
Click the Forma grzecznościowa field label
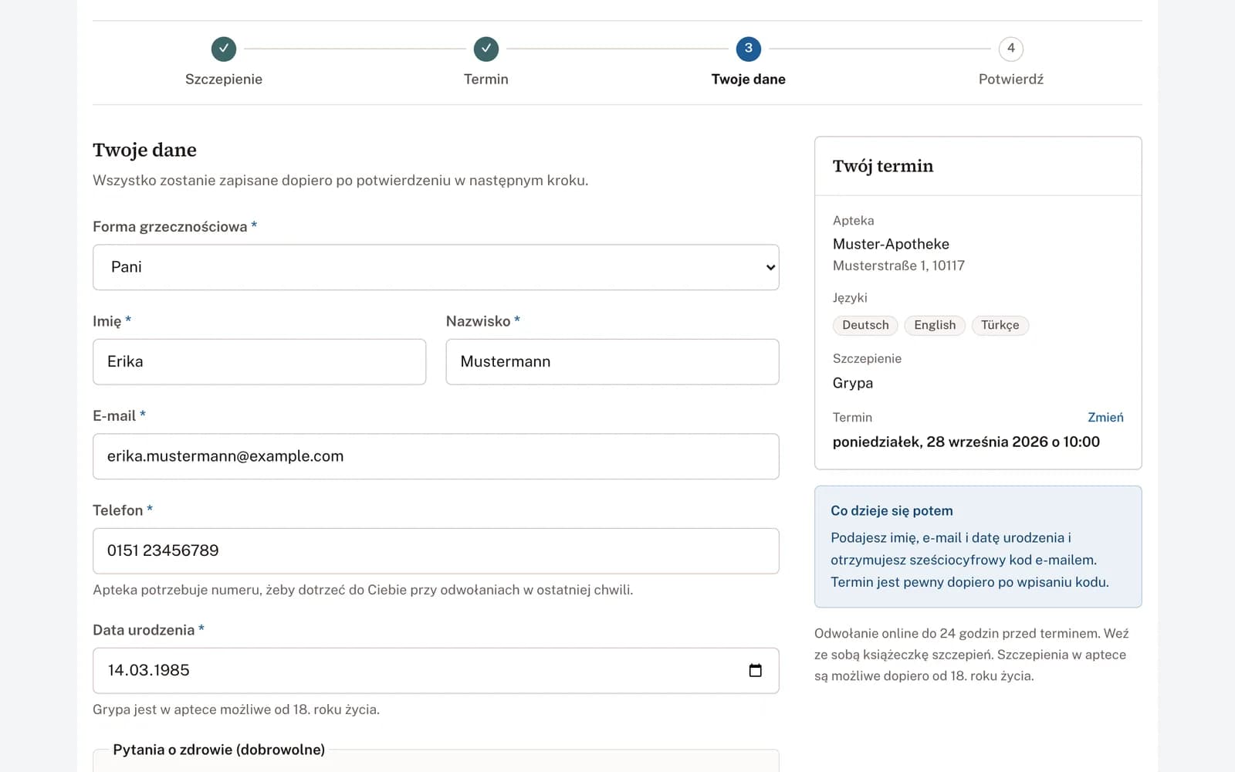pyautogui.click(x=174, y=226)
